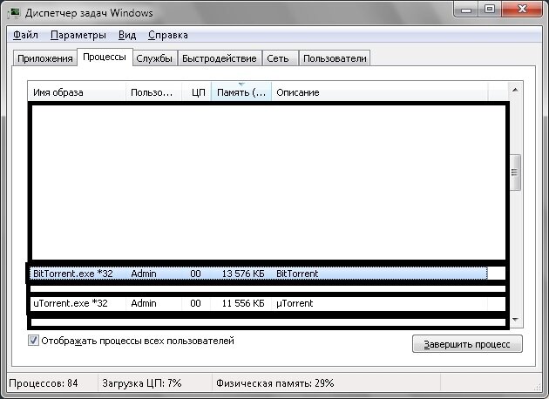Open the Быстродействие tab
The width and height of the screenshot is (549, 399).
[220, 58]
